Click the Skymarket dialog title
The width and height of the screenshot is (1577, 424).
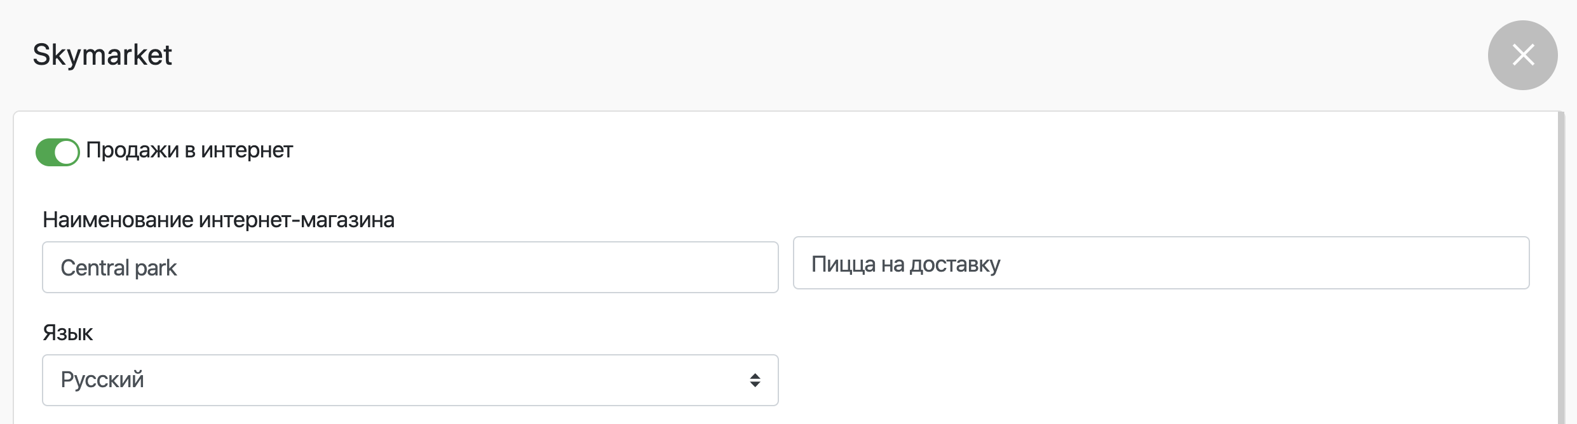(x=102, y=55)
